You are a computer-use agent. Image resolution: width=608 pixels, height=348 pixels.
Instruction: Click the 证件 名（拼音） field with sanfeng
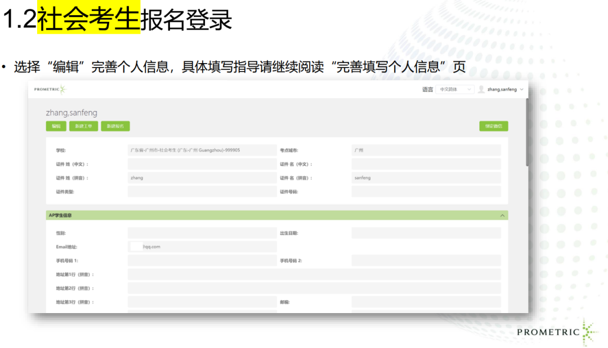point(426,178)
